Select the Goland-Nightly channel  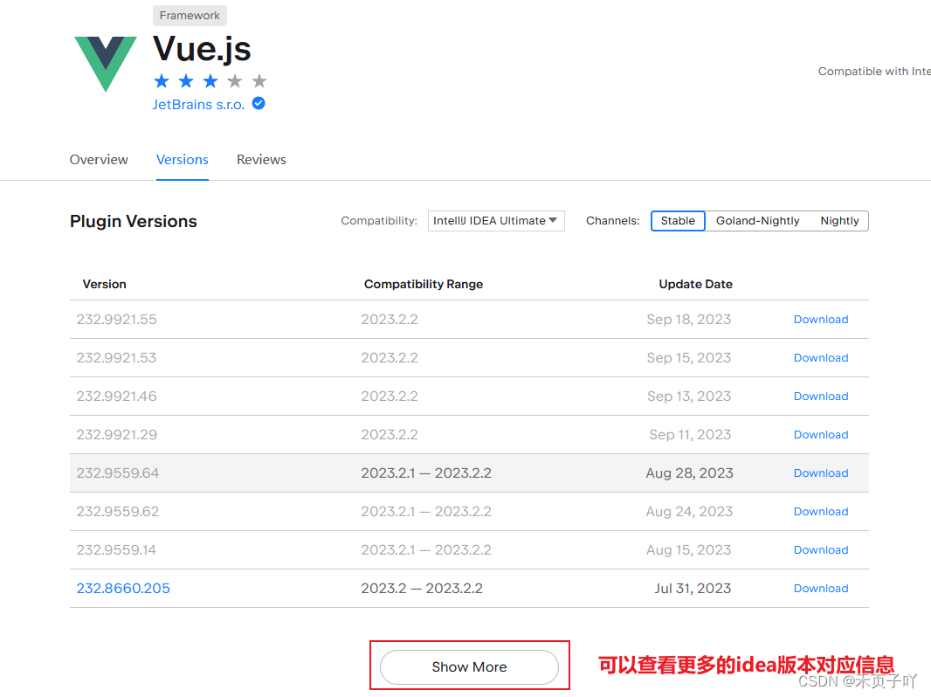tap(757, 221)
